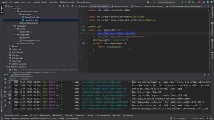Open the Problems tool window
The height and width of the screenshot is (120, 214).
[45, 115]
